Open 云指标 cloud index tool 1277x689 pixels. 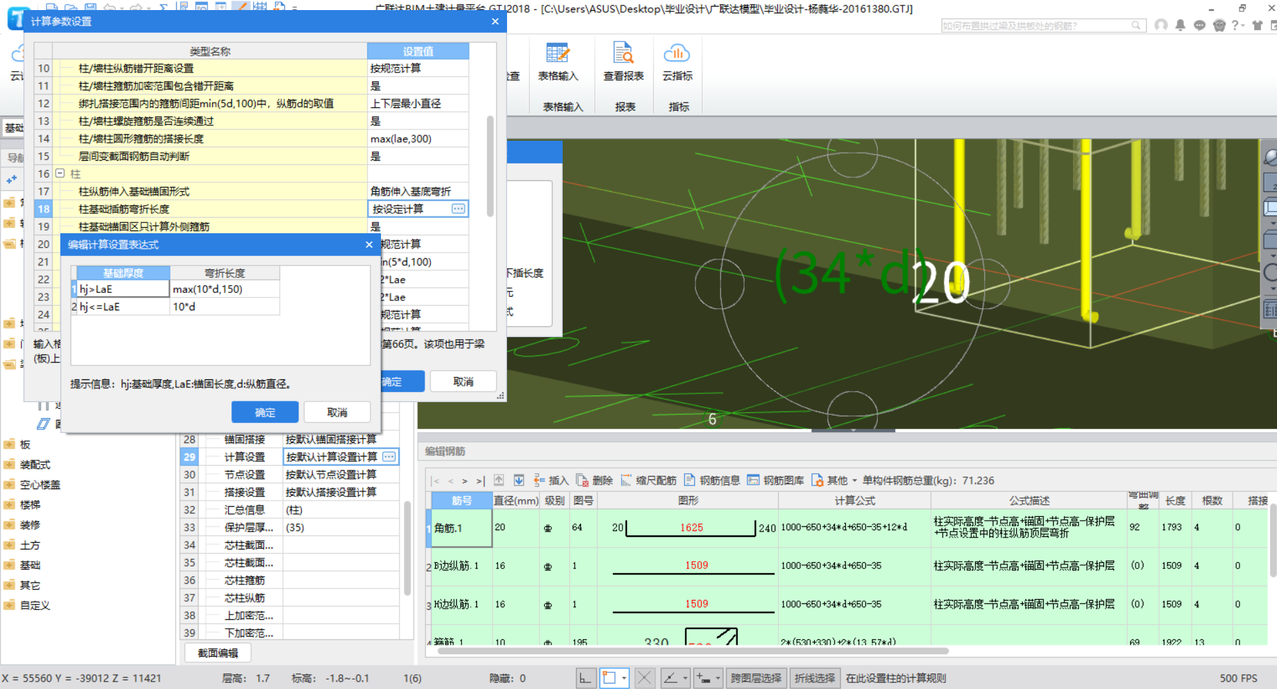click(x=677, y=62)
